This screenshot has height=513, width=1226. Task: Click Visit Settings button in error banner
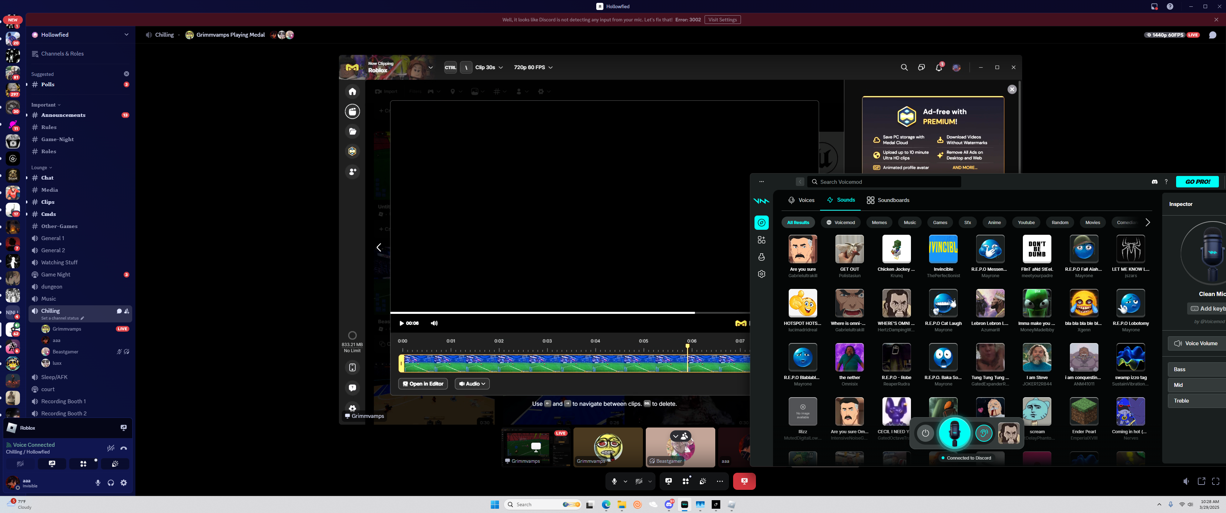722,20
